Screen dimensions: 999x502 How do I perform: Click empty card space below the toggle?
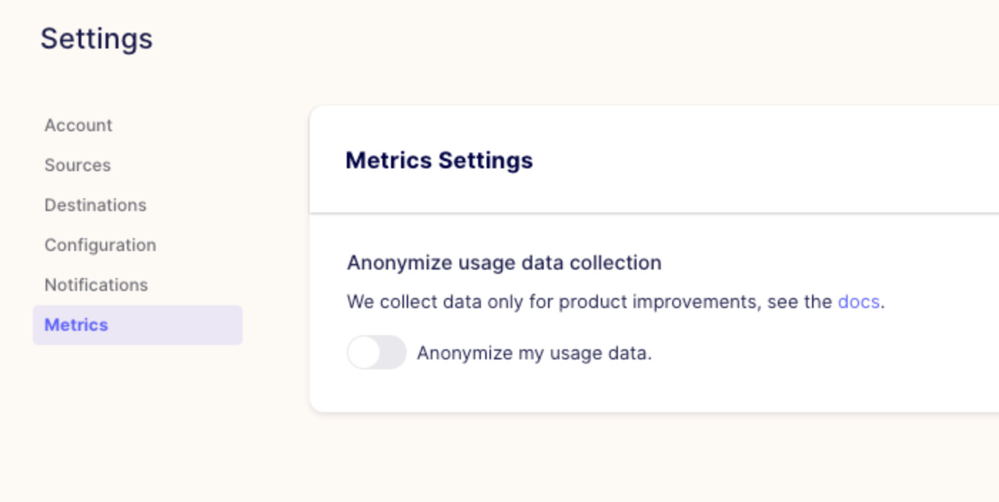(x=642, y=391)
